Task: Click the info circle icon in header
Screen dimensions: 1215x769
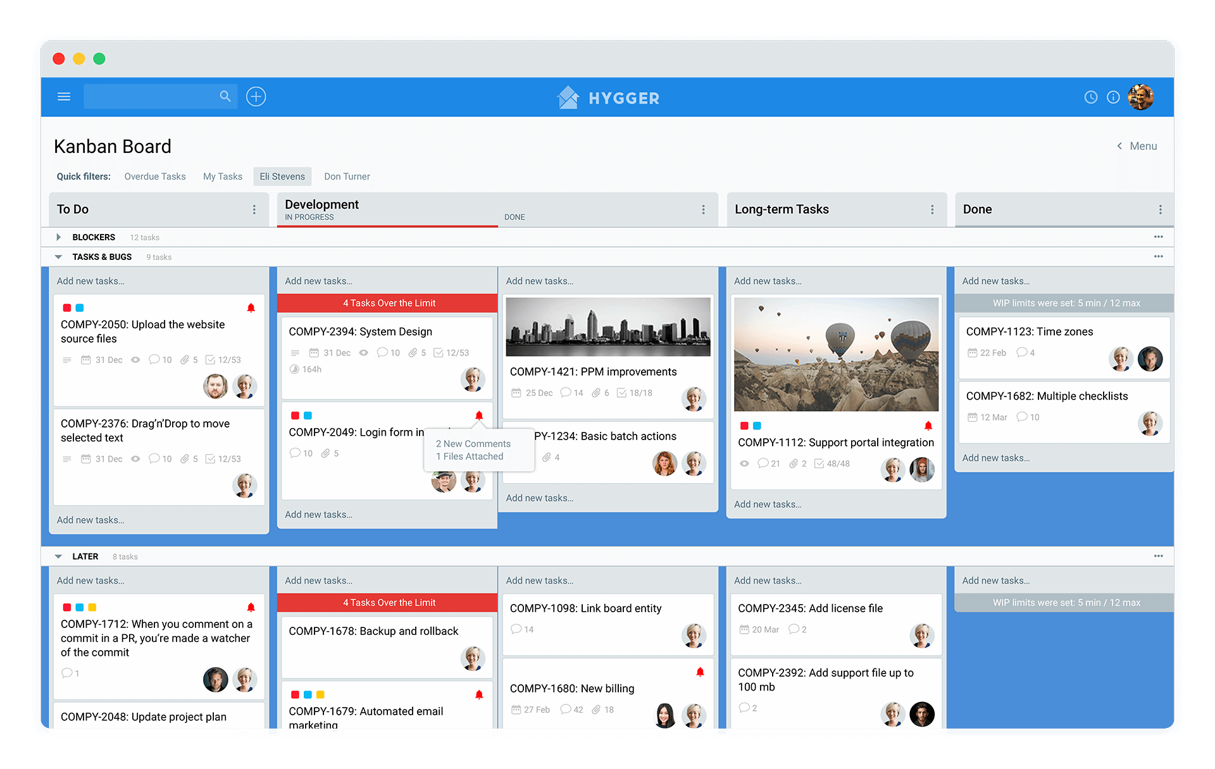Action: tap(1113, 97)
